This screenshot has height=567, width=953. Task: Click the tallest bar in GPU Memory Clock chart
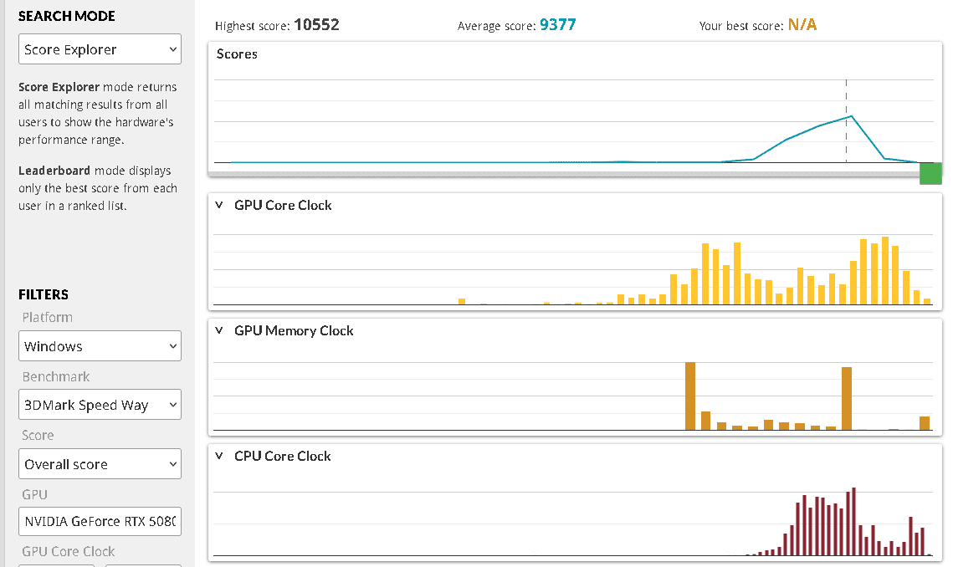pyautogui.click(x=689, y=396)
